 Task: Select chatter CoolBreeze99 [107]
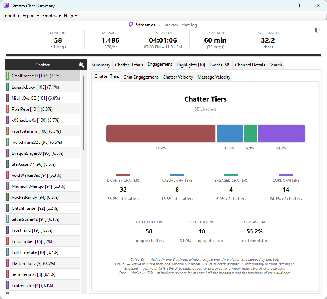pyautogui.click(x=43, y=76)
